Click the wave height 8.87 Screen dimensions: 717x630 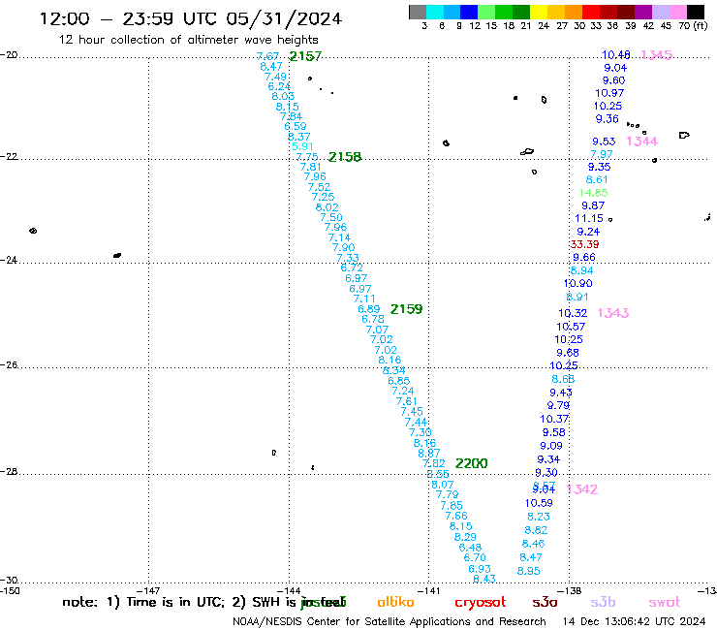coord(429,453)
